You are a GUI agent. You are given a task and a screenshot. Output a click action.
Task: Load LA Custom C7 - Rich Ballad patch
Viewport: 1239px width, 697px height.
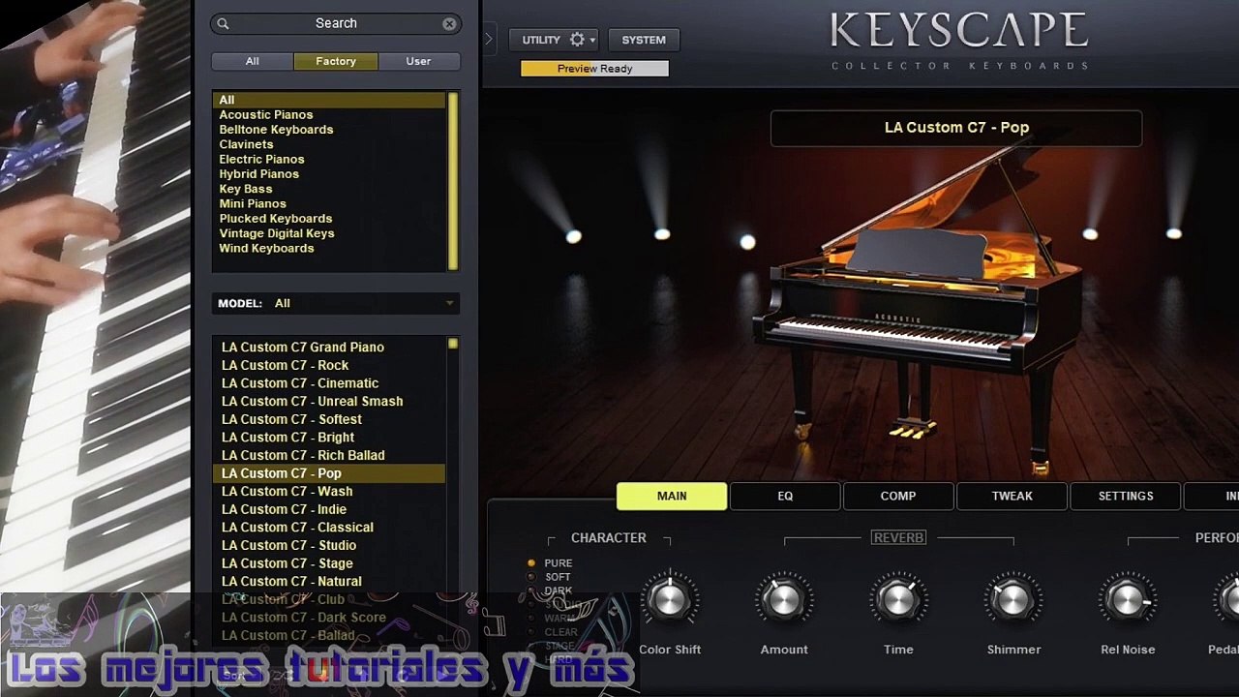tap(329, 455)
